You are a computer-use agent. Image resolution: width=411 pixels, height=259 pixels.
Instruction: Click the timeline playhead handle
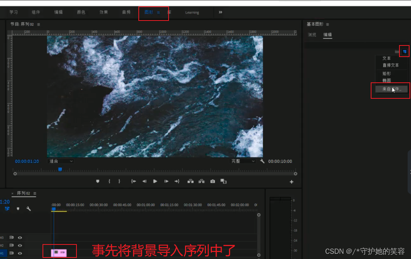[54, 209]
